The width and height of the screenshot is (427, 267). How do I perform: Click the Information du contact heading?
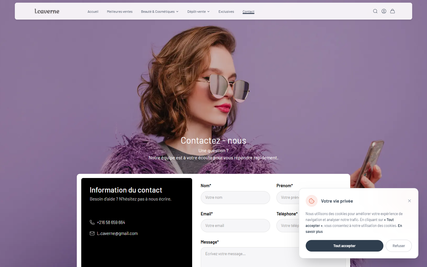(126, 190)
